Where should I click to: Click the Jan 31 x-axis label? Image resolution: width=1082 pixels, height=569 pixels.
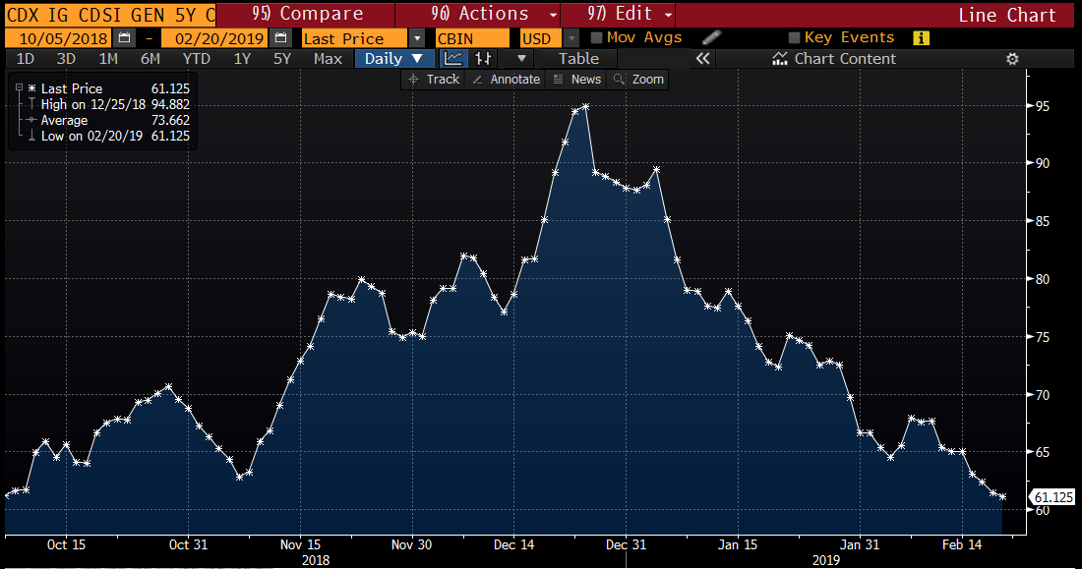pyautogui.click(x=861, y=544)
